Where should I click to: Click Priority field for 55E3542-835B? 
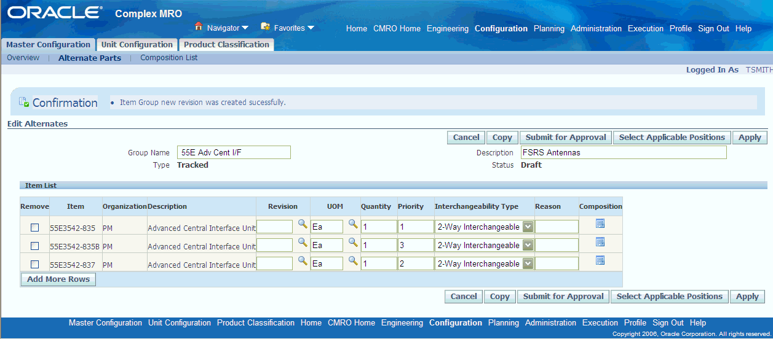416,246
